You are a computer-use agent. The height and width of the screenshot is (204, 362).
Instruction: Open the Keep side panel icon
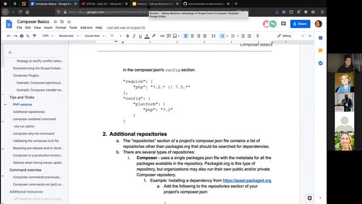point(321,50)
